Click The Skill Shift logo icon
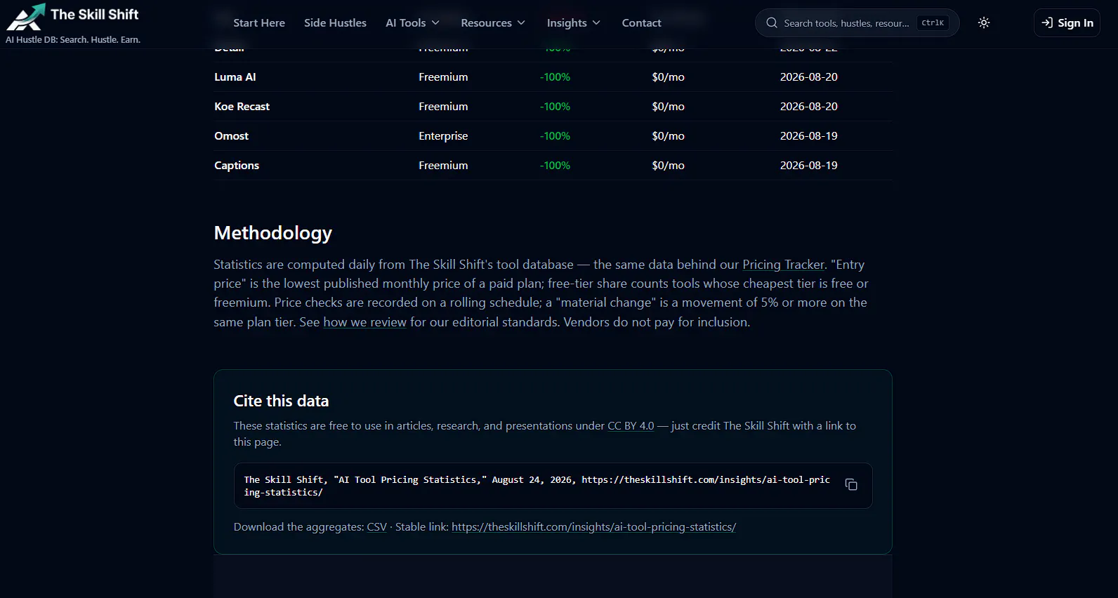This screenshot has height=598, width=1118. [x=26, y=17]
